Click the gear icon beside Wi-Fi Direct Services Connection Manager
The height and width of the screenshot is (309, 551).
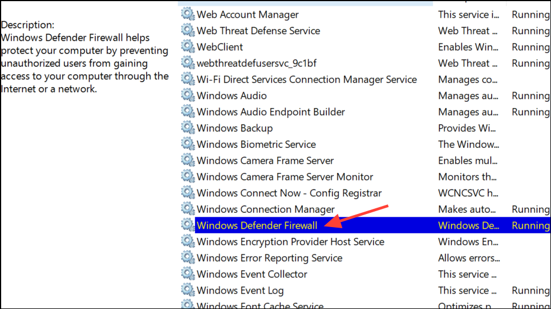point(188,79)
